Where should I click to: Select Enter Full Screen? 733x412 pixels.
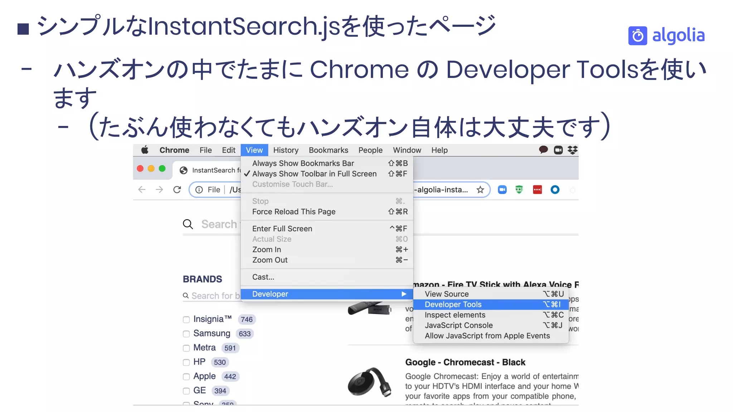[327, 229]
